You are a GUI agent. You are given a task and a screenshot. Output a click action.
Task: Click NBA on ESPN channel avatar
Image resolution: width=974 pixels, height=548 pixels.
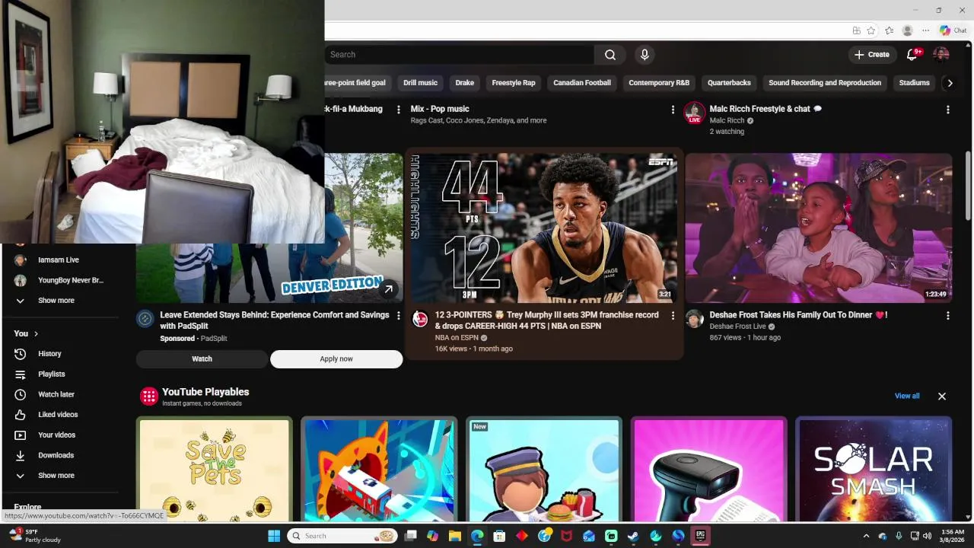pos(420,319)
